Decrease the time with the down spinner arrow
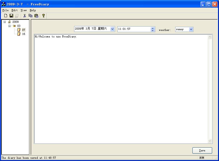Image resolution: width=219 pixels, height=161 pixels. click(152, 30)
